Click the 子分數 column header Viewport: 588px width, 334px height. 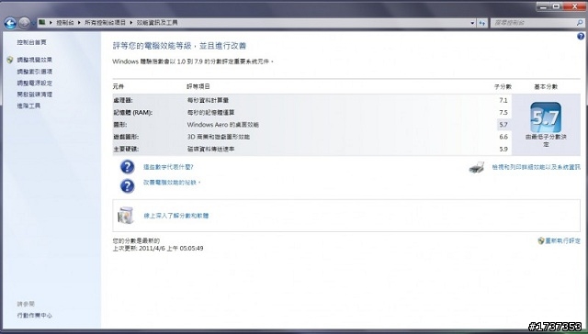tap(503, 86)
